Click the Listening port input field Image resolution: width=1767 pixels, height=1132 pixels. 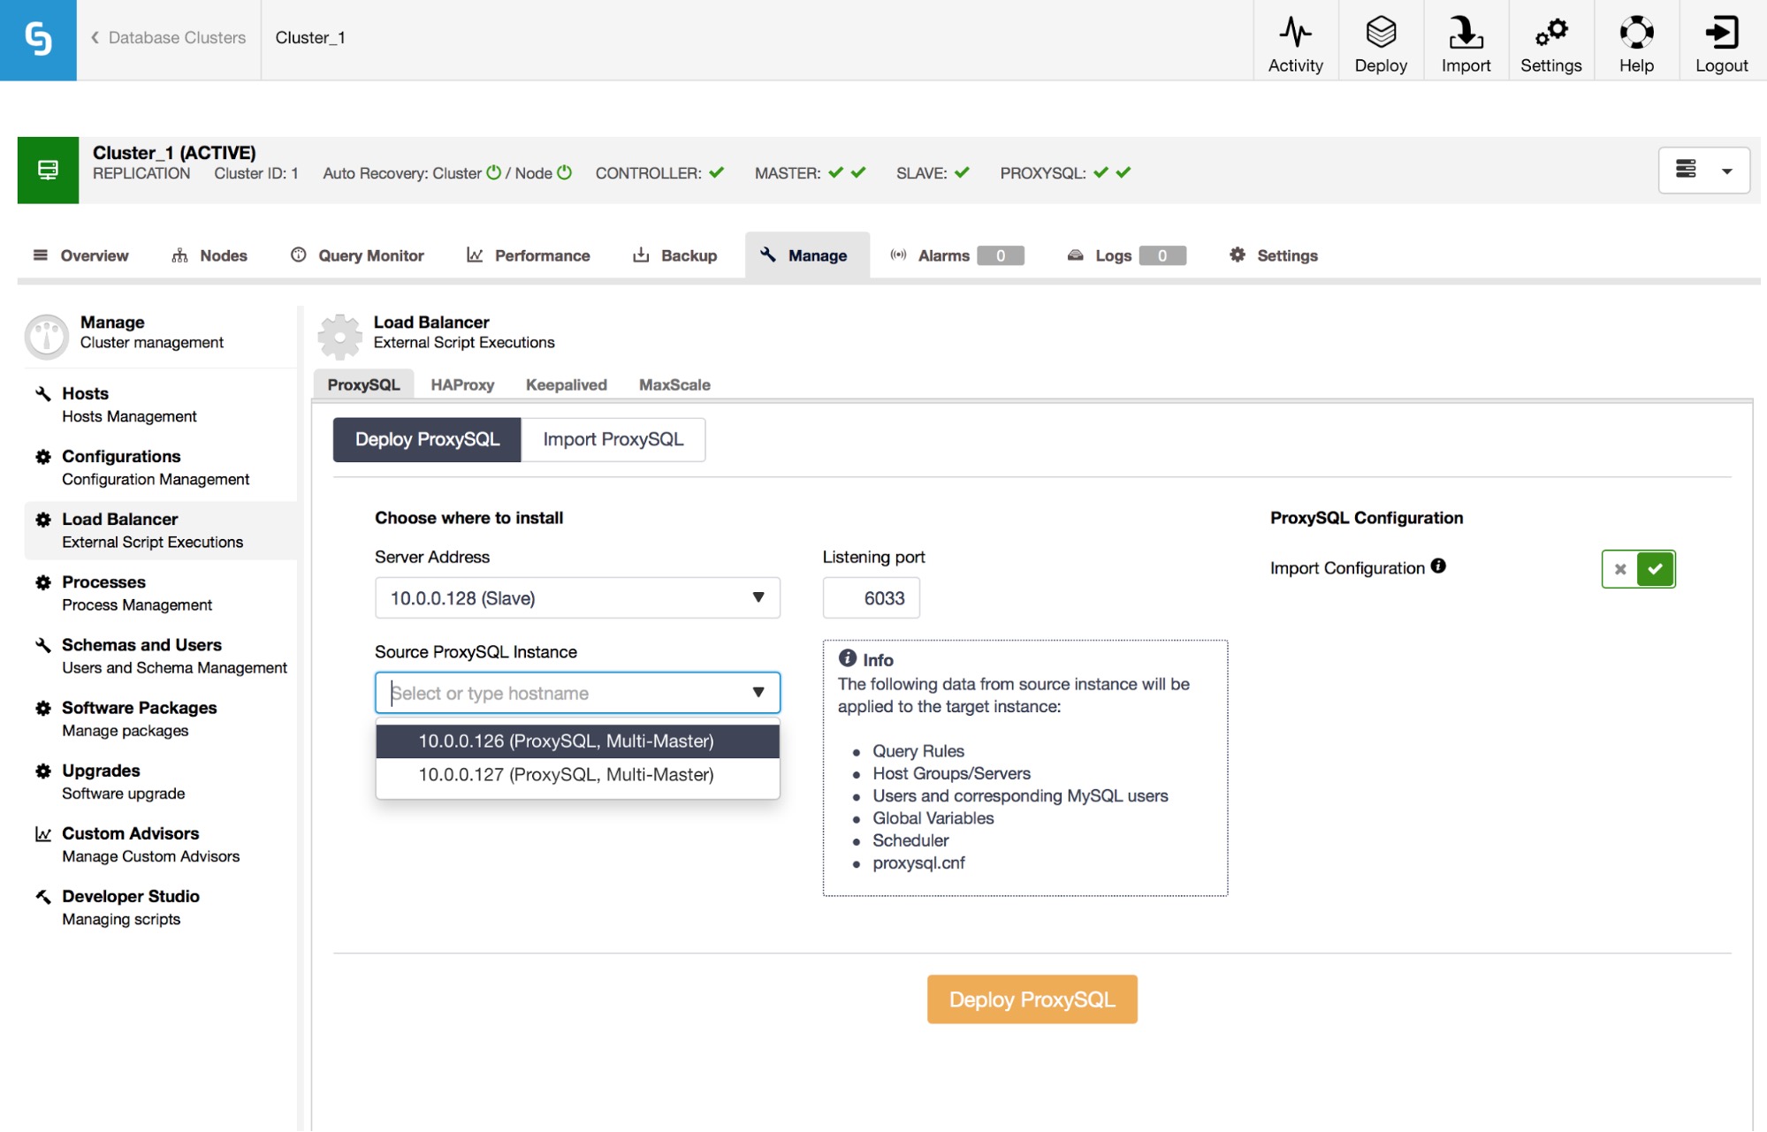[871, 597]
